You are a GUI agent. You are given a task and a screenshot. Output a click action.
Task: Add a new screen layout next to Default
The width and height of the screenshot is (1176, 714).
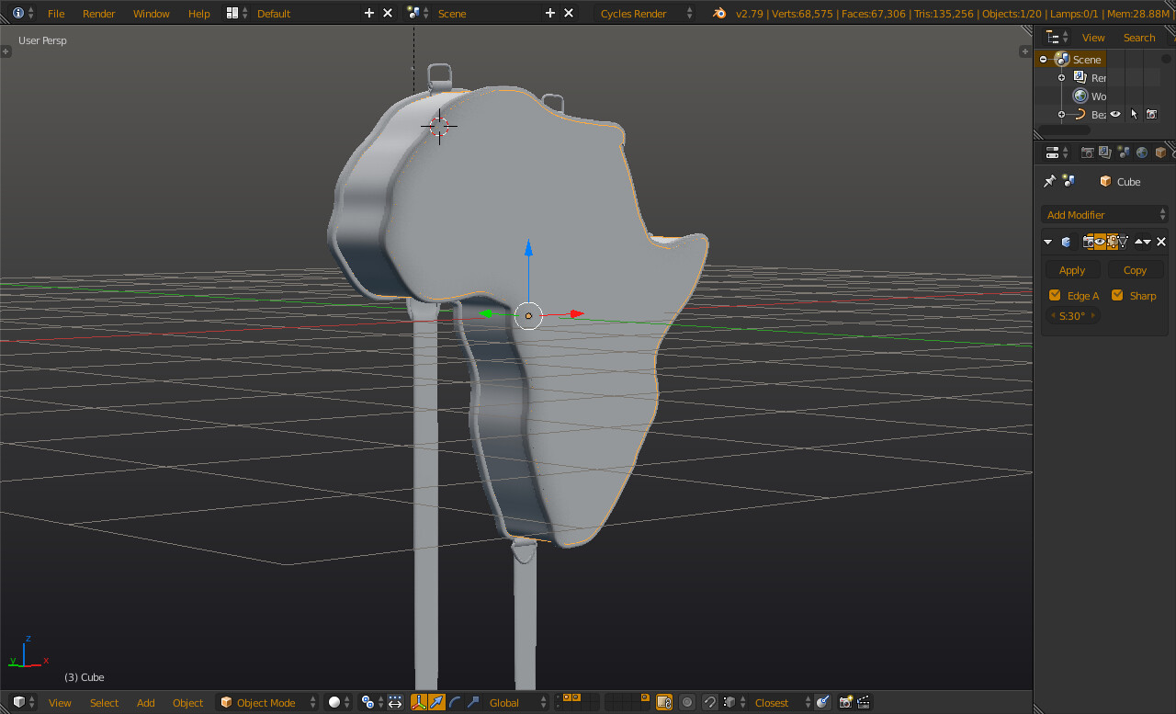(369, 13)
